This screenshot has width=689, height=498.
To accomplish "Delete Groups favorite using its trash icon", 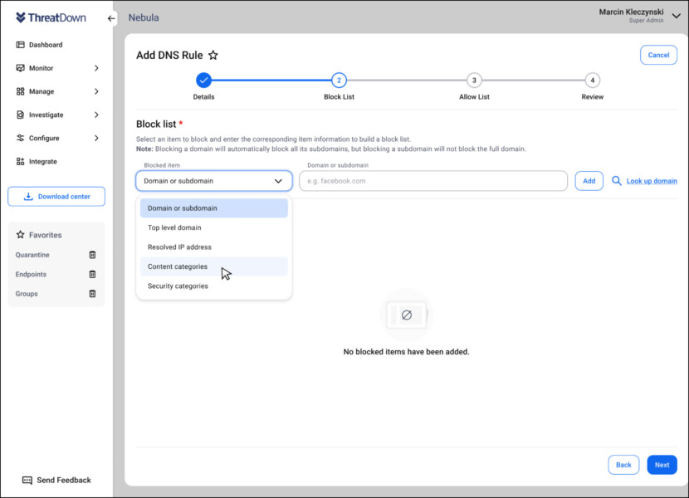I will [90, 294].
